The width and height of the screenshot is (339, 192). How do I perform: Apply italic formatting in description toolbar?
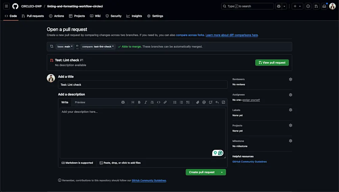coord(146,102)
